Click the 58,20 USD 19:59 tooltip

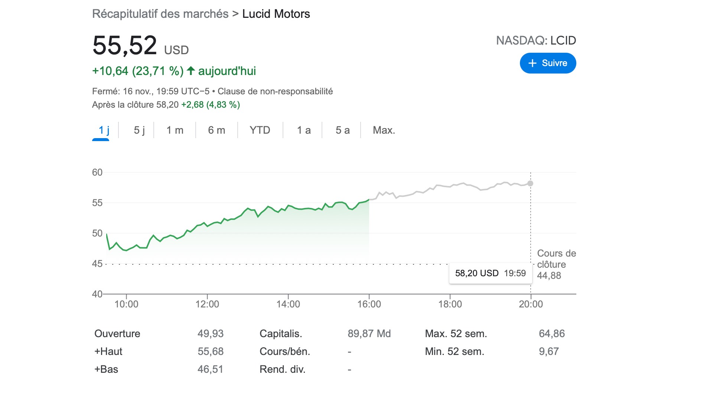click(x=490, y=273)
